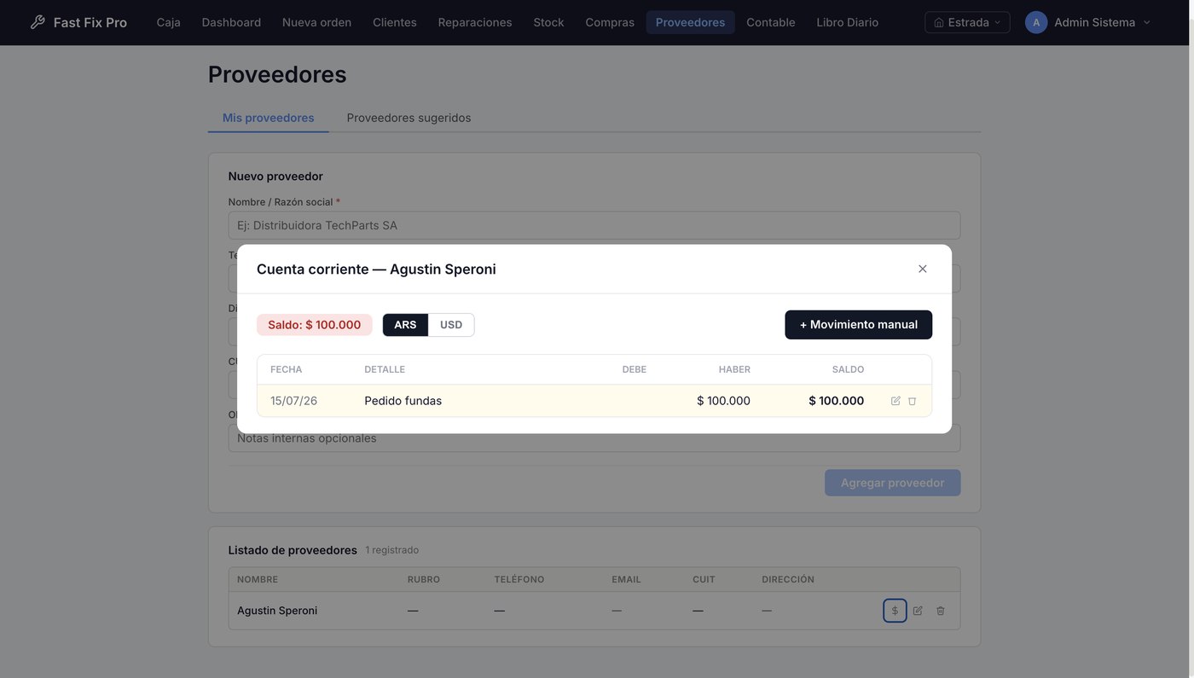This screenshot has width=1194, height=678.
Task: Switch currency to USD
Action: 451,325
